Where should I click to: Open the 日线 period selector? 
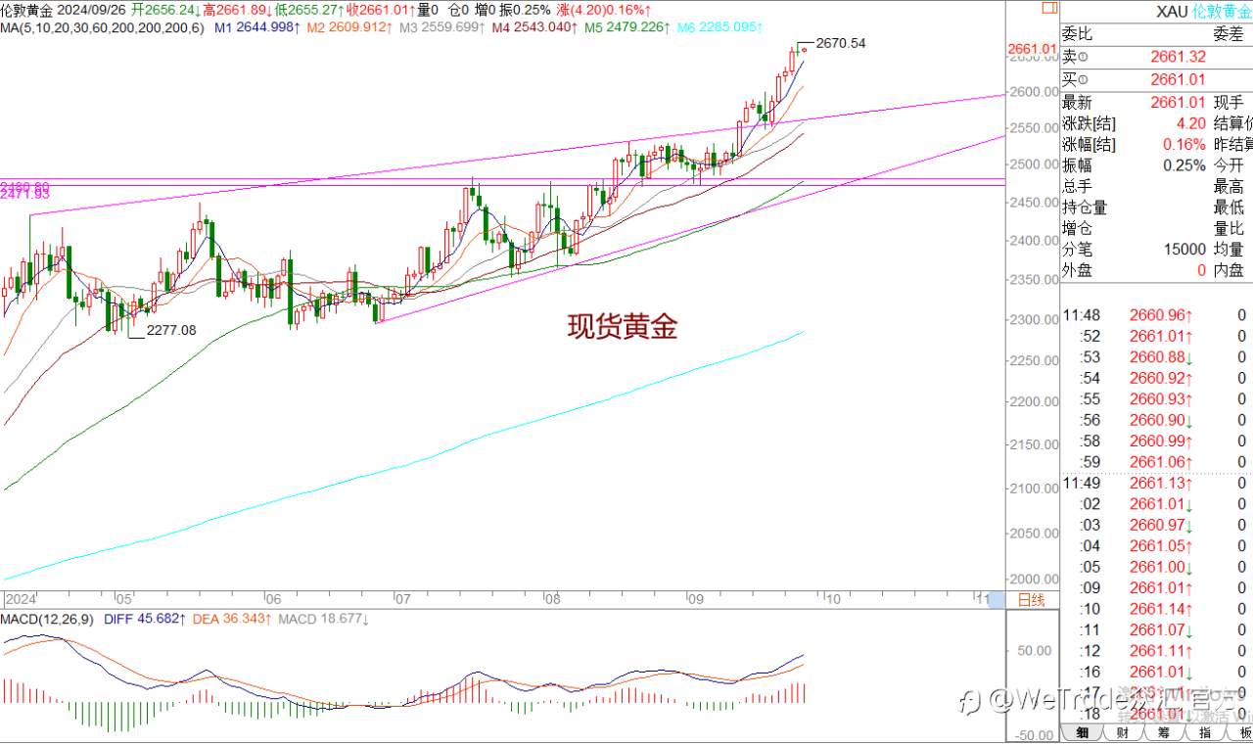[x=1031, y=599]
